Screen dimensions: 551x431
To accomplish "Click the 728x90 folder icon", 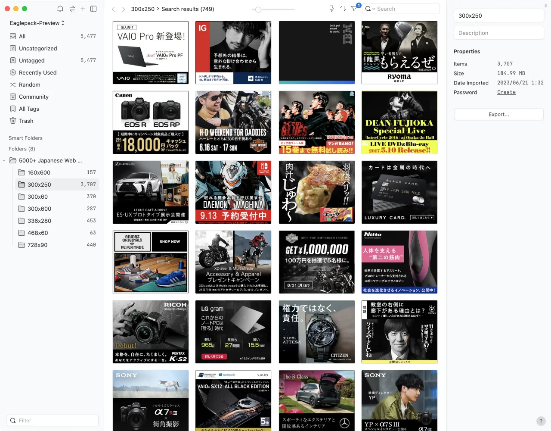I will (22, 245).
